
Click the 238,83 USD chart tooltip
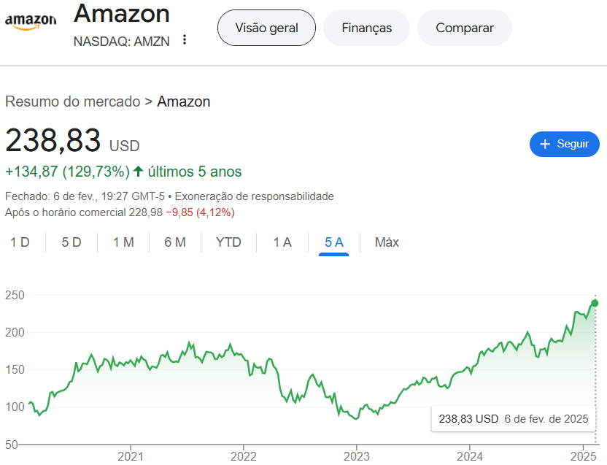tap(513, 419)
